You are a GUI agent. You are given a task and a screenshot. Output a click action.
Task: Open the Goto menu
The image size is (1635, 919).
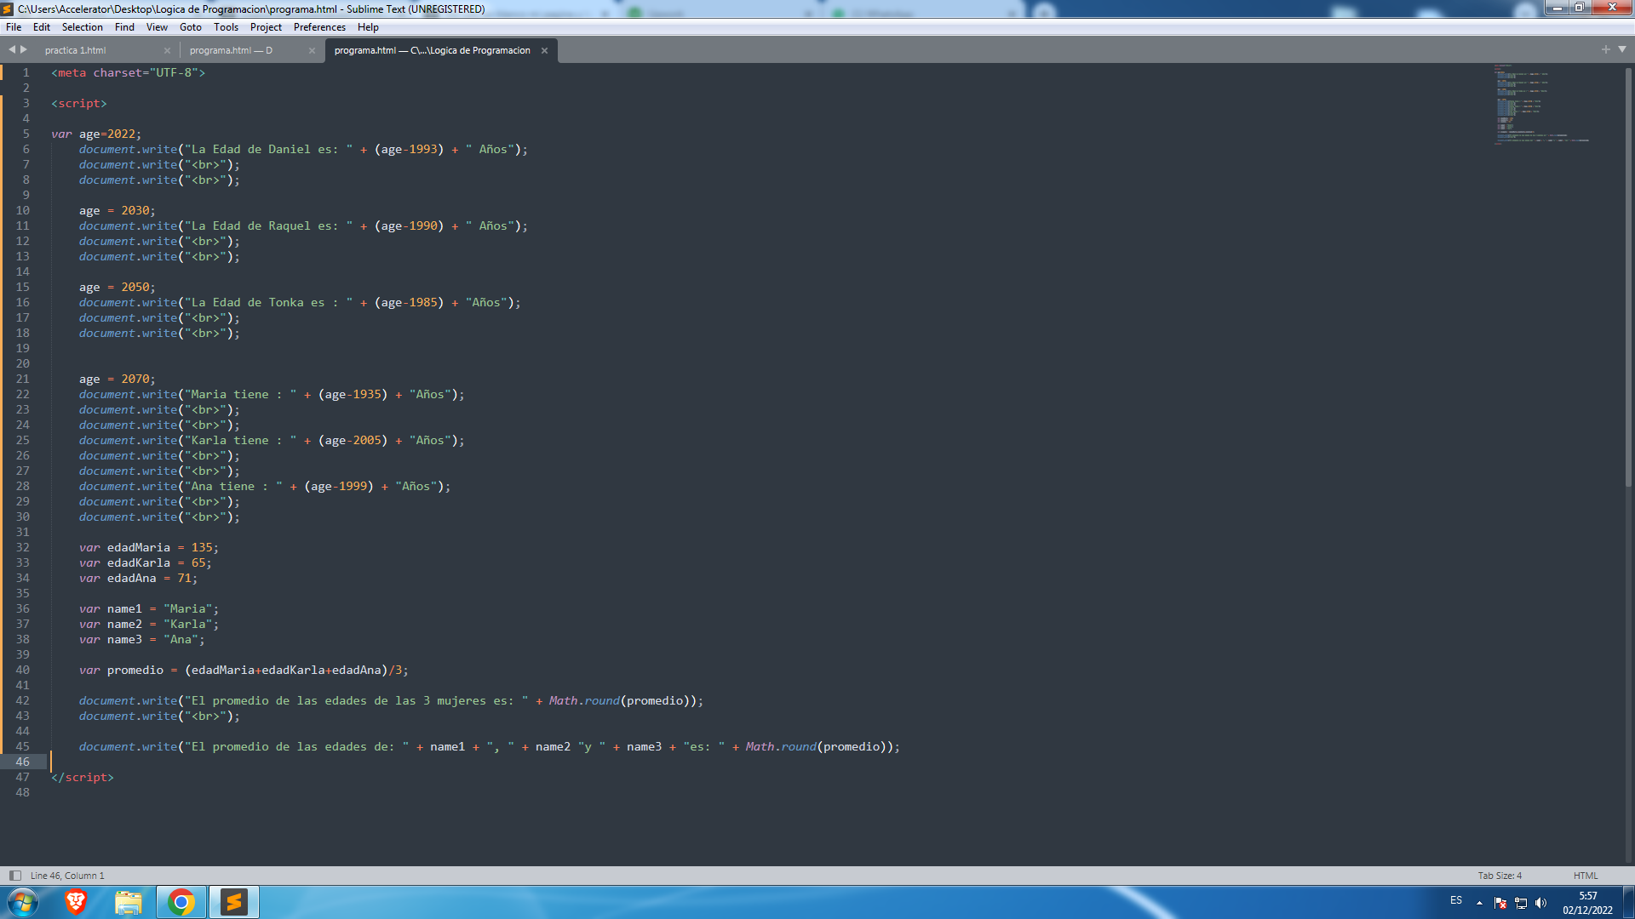pyautogui.click(x=191, y=27)
